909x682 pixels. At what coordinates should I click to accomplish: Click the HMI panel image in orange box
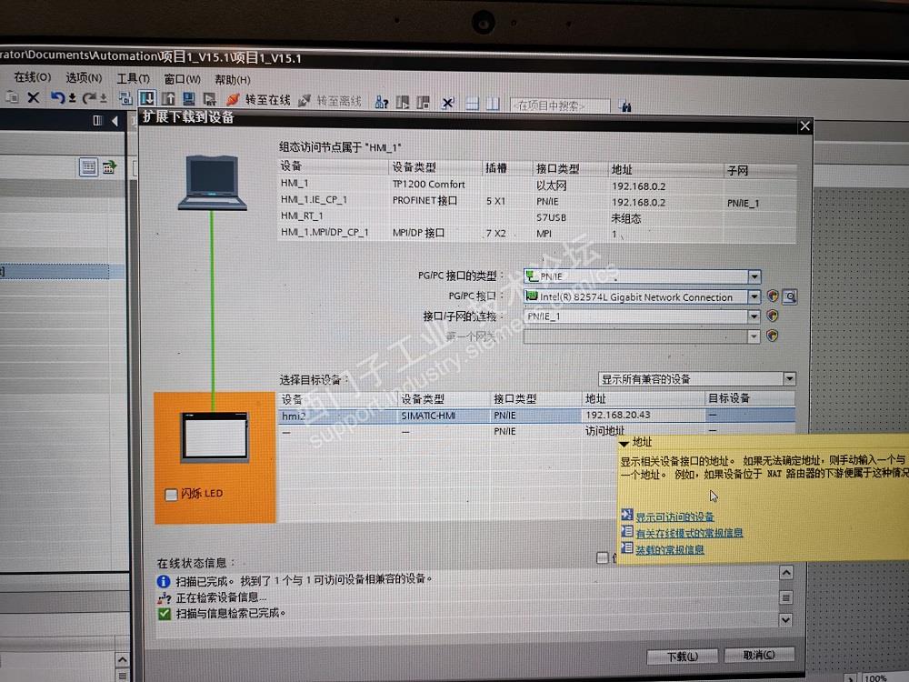tap(215, 436)
